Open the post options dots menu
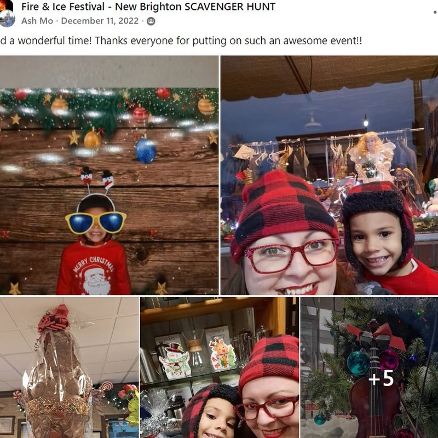Viewport: 438px width, 438px height. (x=435, y=12)
